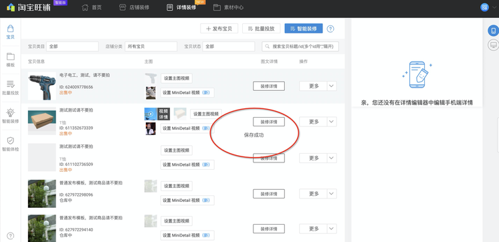This screenshot has width=499, height=242.
Task: Expand arrow beside 更多 for ID 611352673339
Action: tap(332, 122)
